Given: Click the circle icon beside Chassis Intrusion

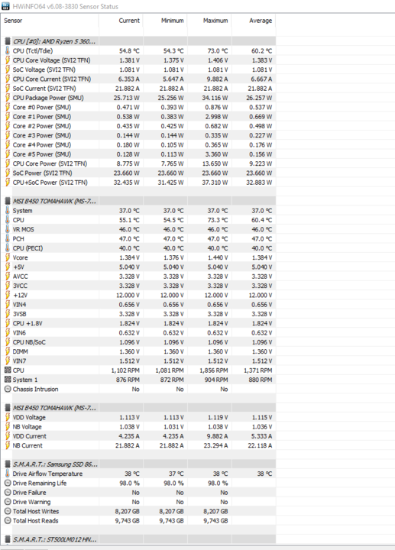Looking at the screenshot, I should [x=8, y=389].
